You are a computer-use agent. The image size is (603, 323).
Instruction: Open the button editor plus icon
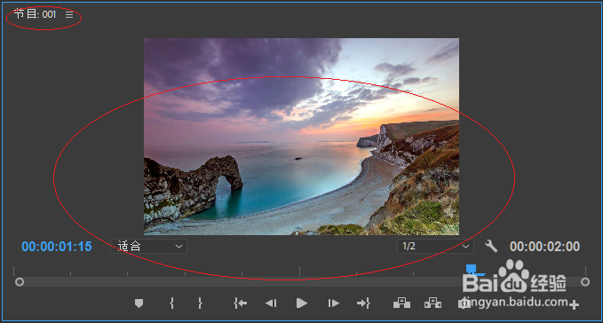tap(575, 305)
